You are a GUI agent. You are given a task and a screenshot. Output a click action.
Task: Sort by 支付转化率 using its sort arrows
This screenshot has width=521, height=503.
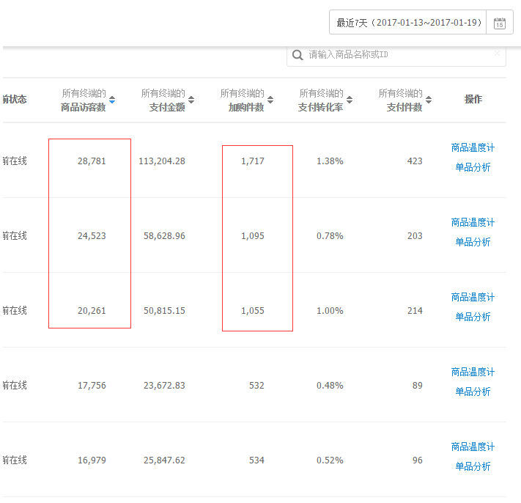(350, 100)
